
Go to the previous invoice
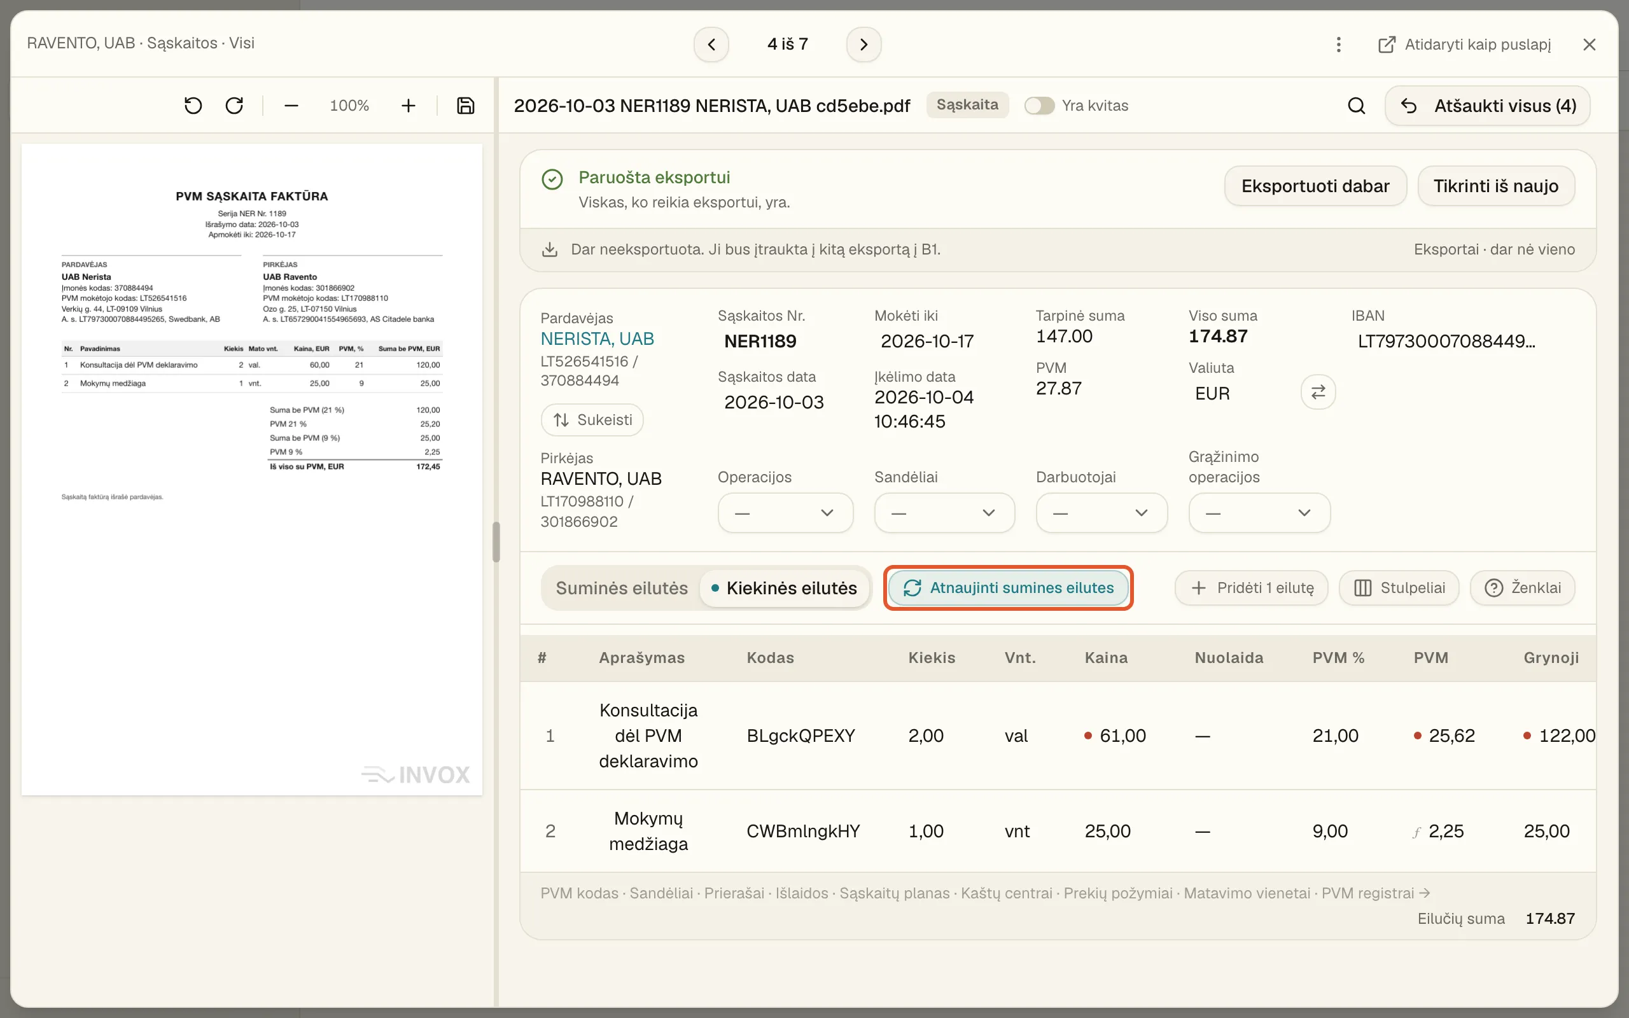711,45
